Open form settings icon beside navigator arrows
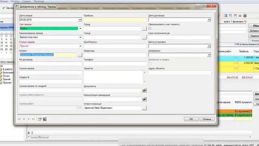This screenshot has height=146, width=259. click(40, 119)
